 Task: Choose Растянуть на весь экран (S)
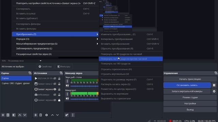(x=131, y=84)
